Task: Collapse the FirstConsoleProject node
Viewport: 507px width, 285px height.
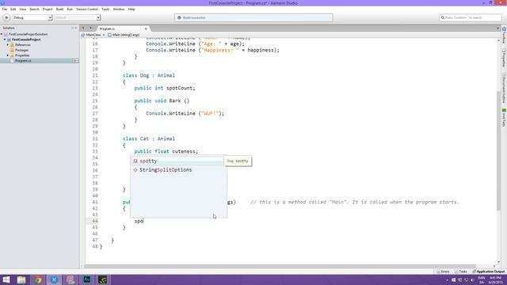Action: pyautogui.click(x=5, y=40)
